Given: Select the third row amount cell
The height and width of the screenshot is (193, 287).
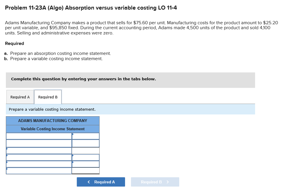Looking at the screenshot, I should [86, 151].
